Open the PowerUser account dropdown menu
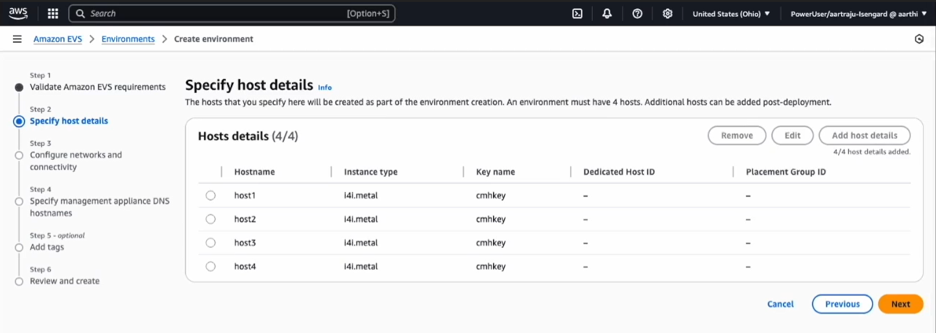This screenshot has width=936, height=333. (x=858, y=14)
